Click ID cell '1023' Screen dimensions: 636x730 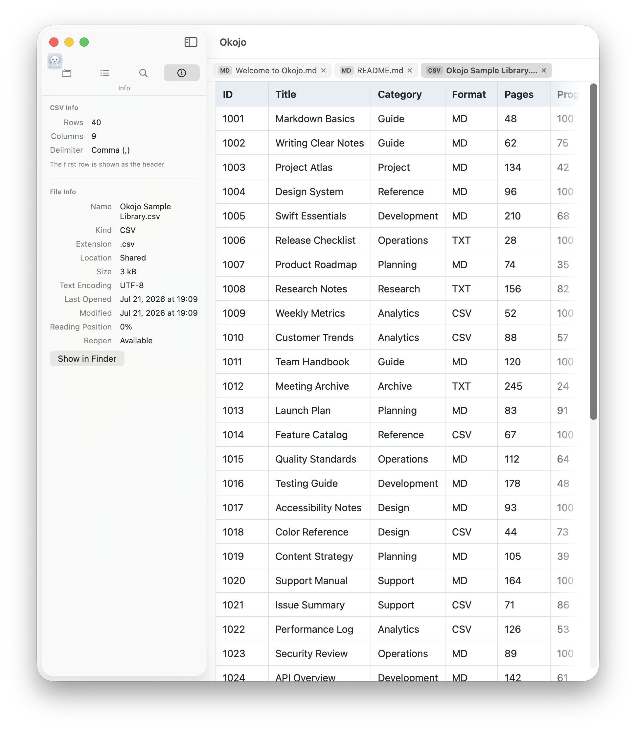pyautogui.click(x=242, y=654)
